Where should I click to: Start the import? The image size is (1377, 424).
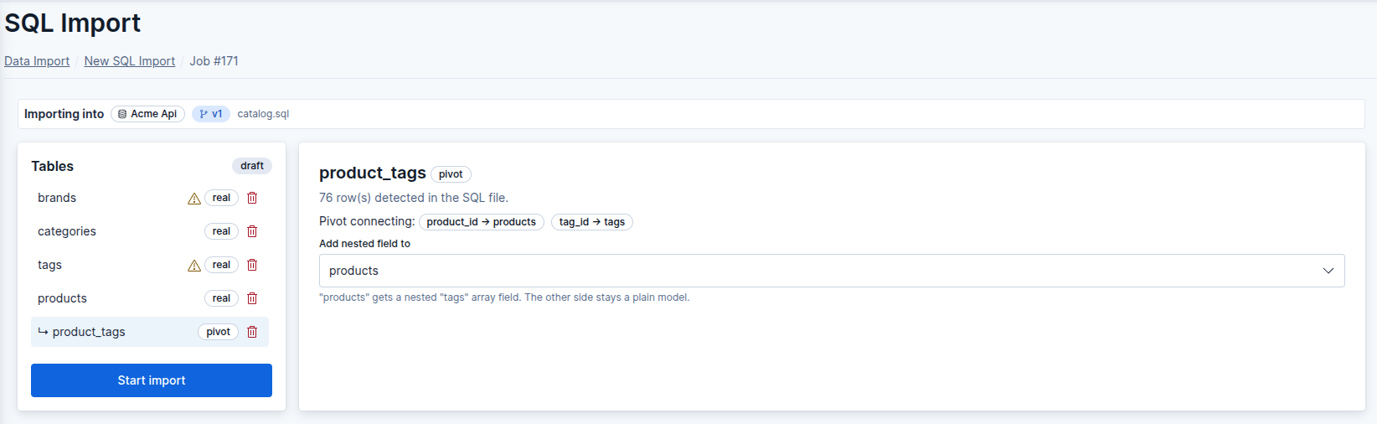(x=152, y=380)
